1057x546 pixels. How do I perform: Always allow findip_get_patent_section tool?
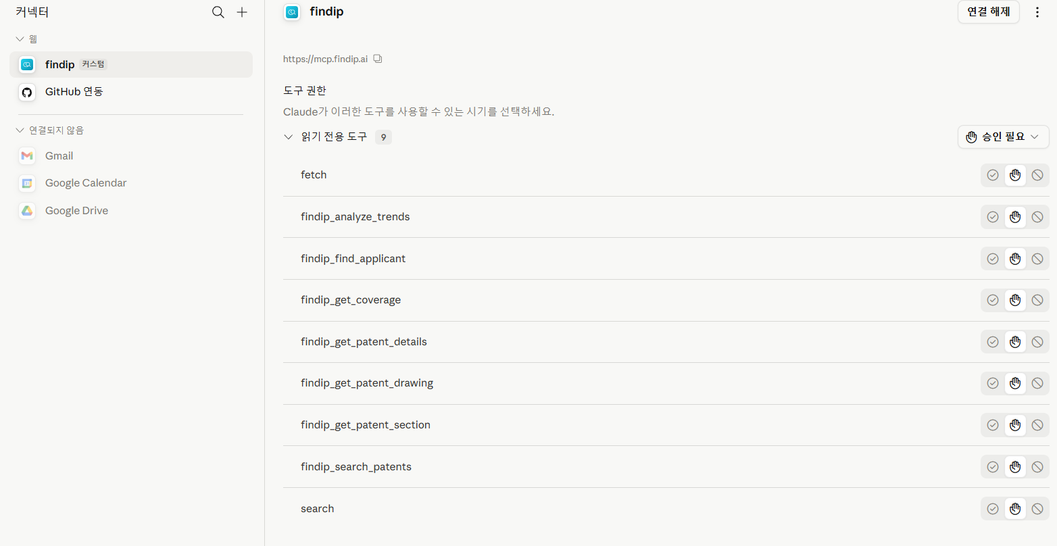993,425
